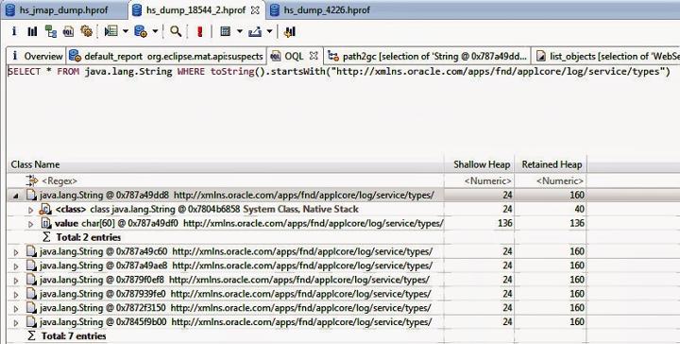Close the hs_dump_18544_2.hprof tab
The image size is (680, 344).
tap(256, 10)
